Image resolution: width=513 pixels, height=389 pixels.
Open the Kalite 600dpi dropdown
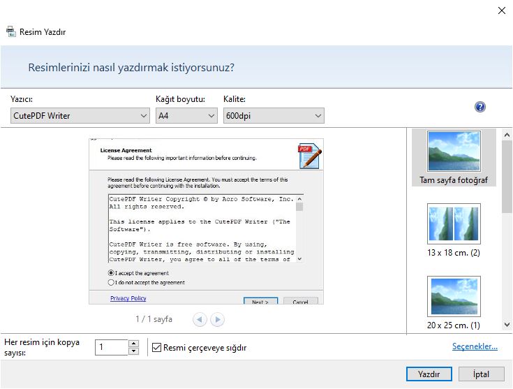tap(274, 116)
